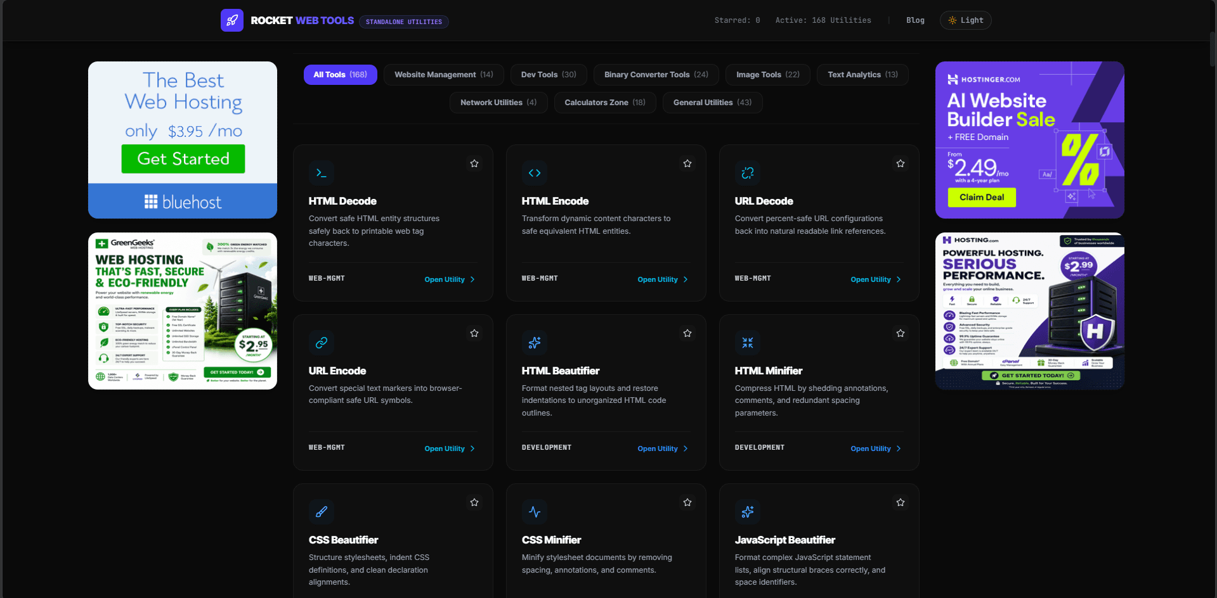Star the HTML Beautifier utility

click(687, 333)
